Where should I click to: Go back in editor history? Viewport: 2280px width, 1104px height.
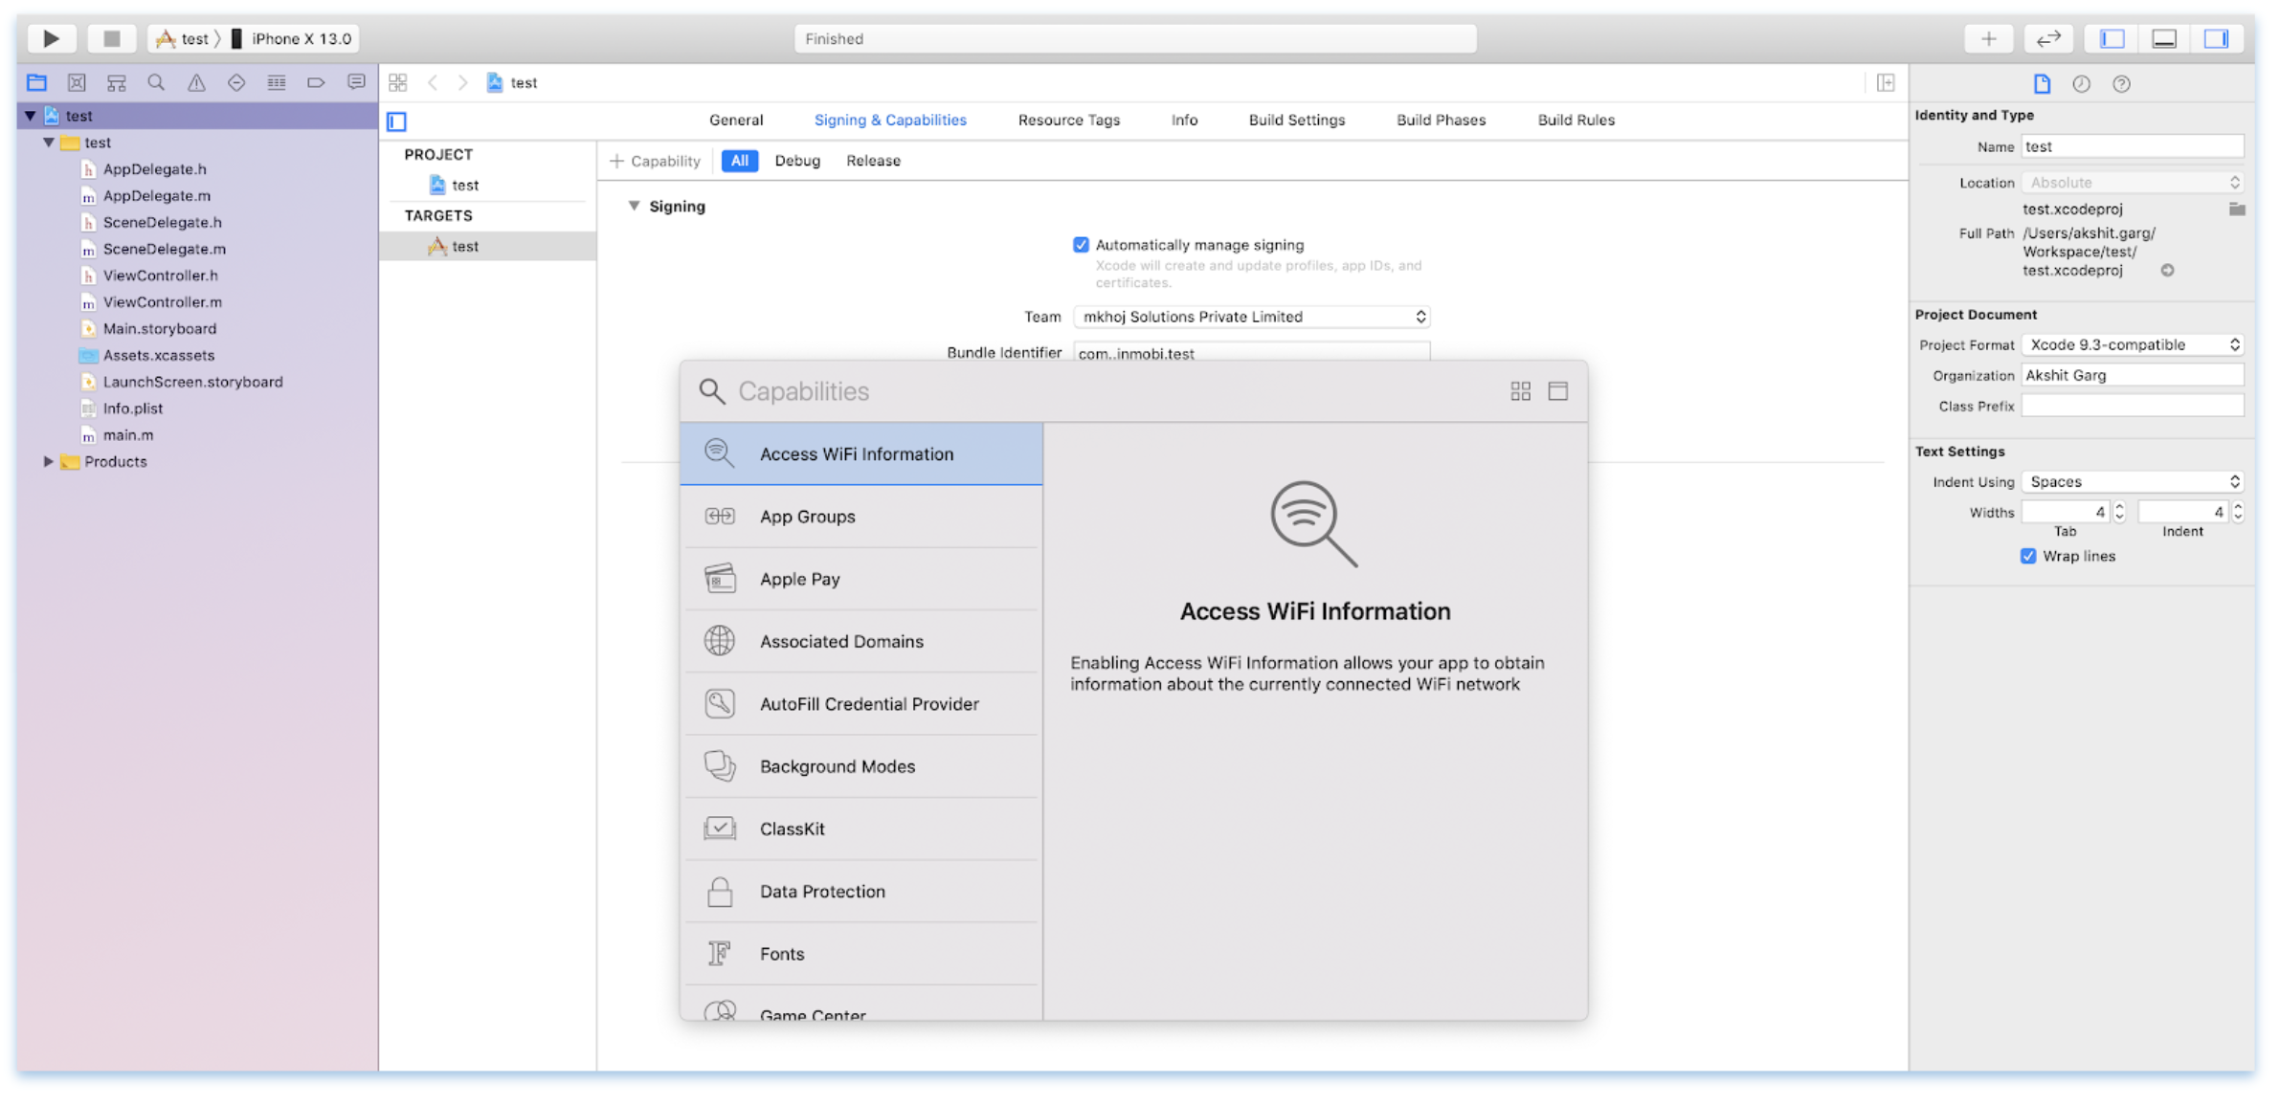click(x=433, y=83)
